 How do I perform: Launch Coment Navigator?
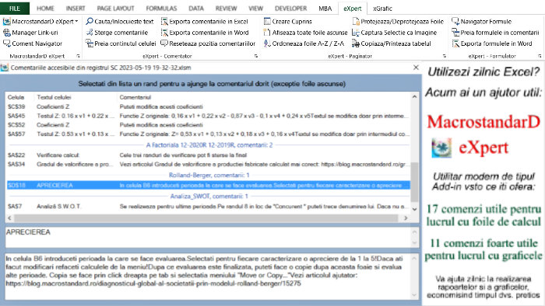(x=33, y=43)
